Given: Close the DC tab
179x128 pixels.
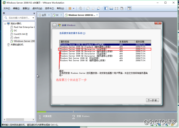Looking at the screenshot, I should pos(61,15).
